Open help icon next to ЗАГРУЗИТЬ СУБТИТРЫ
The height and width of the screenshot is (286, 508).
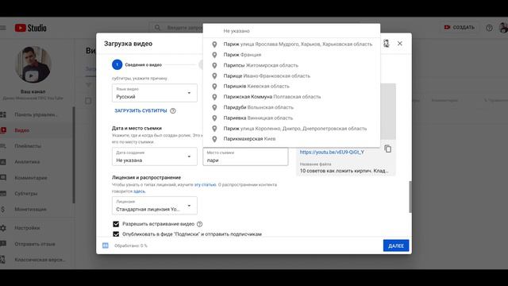coord(173,111)
